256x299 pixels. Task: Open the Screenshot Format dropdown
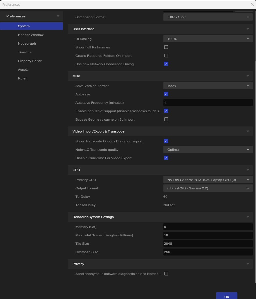(x=208, y=17)
